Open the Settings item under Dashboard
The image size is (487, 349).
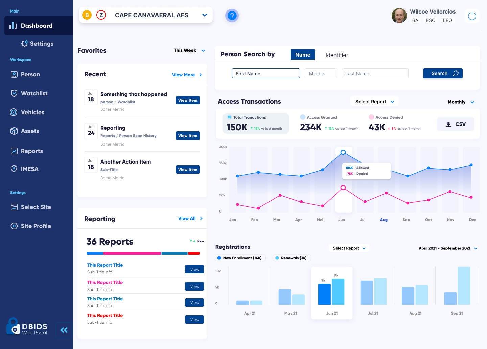coord(37,44)
